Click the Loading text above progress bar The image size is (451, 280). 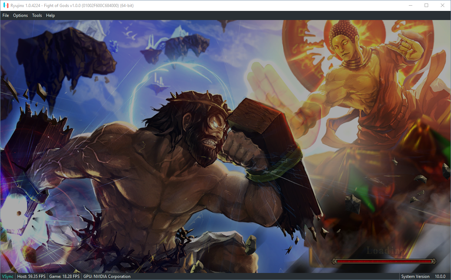tap(386, 250)
